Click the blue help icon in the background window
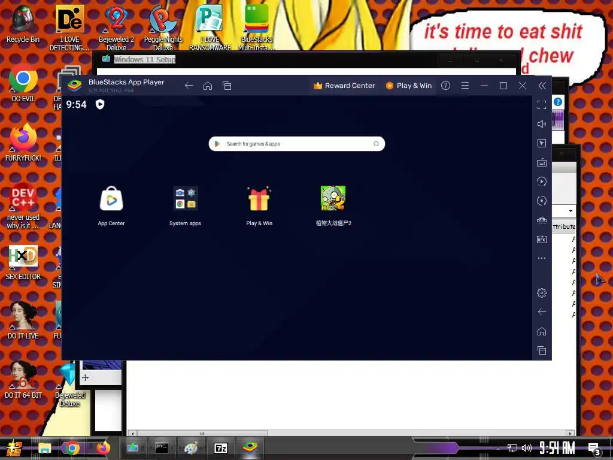This screenshot has width=613, height=460. pos(558,102)
